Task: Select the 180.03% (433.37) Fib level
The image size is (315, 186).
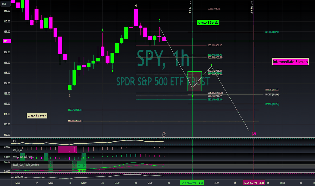Action: (272, 90)
